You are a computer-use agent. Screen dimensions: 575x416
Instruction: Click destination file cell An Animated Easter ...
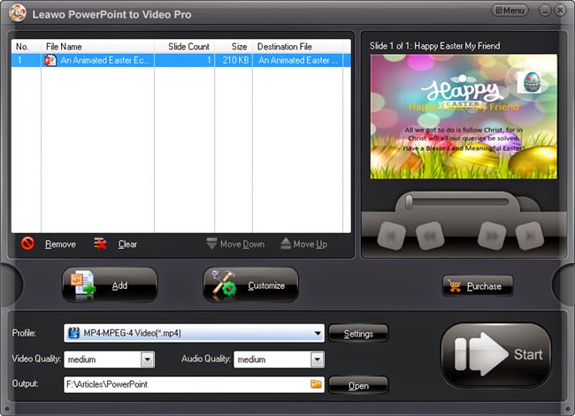coord(297,60)
